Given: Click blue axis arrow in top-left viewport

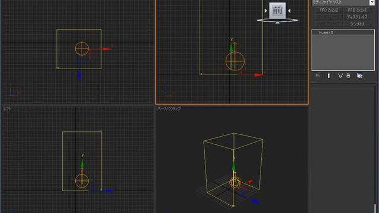Looking at the screenshot, I should click(x=79, y=76).
